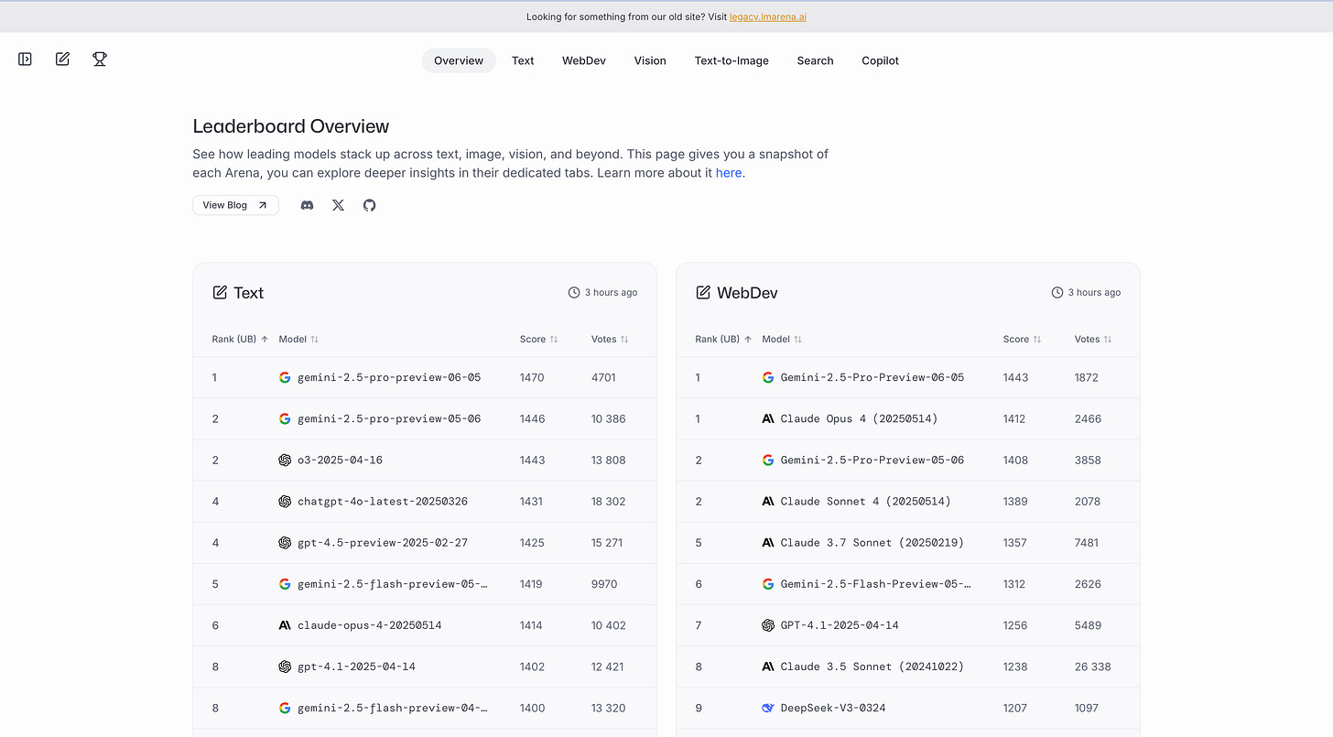Click the 'here' learn more link
The height and width of the screenshot is (737, 1333).
(729, 173)
